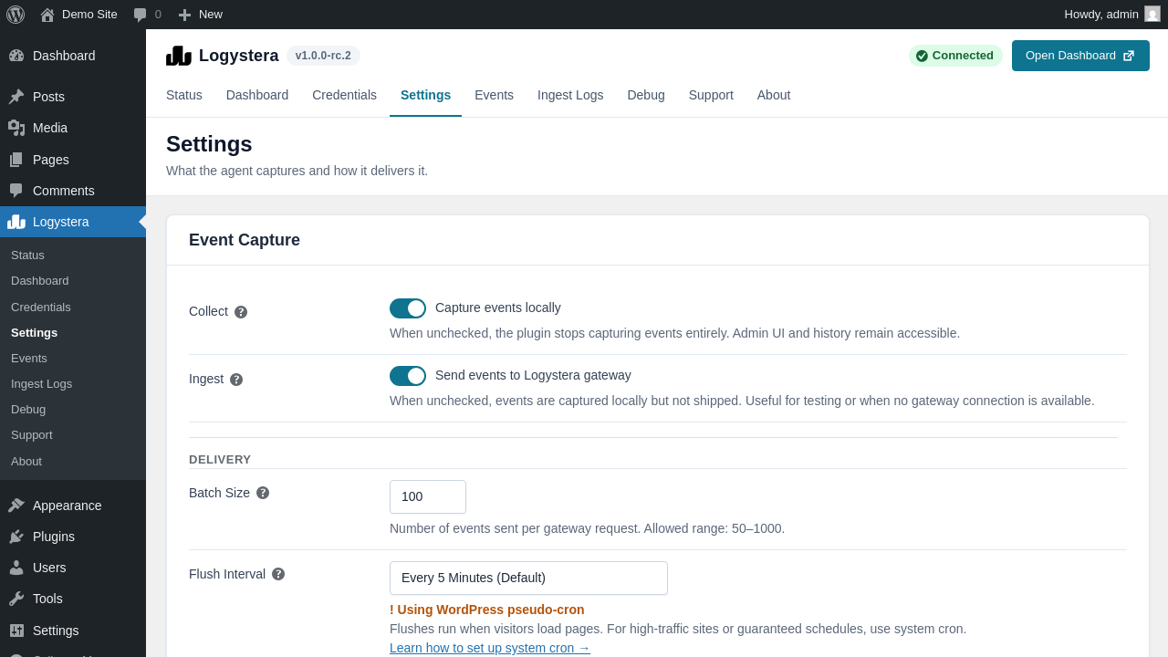
Task: Open Howdy, admin account menu
Action: pos(1111,15)
